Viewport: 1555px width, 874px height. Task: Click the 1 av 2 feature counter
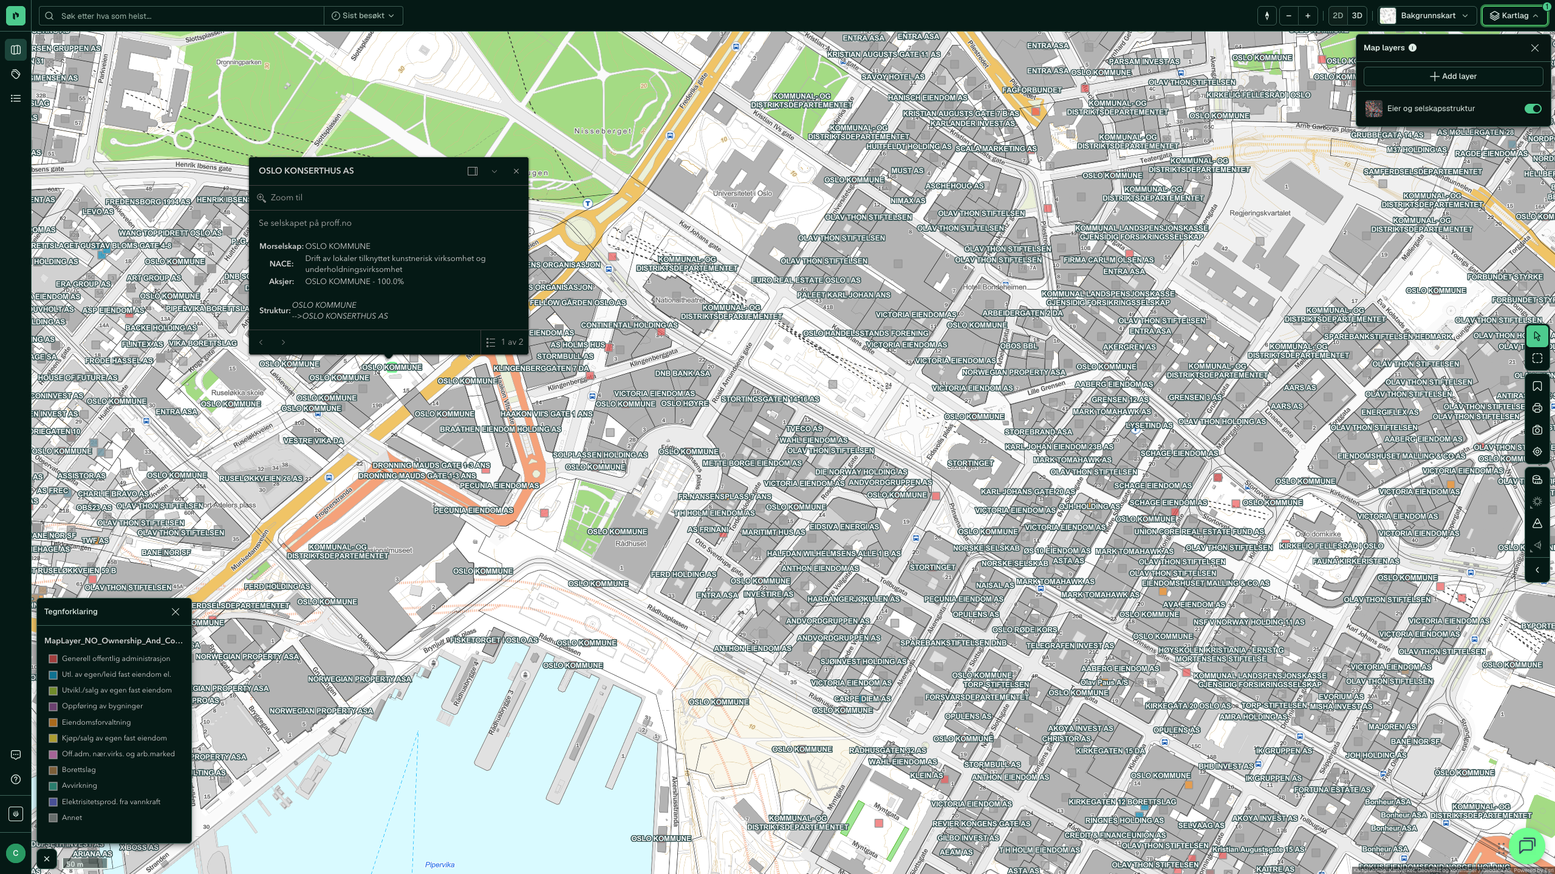tap(512, 342)
